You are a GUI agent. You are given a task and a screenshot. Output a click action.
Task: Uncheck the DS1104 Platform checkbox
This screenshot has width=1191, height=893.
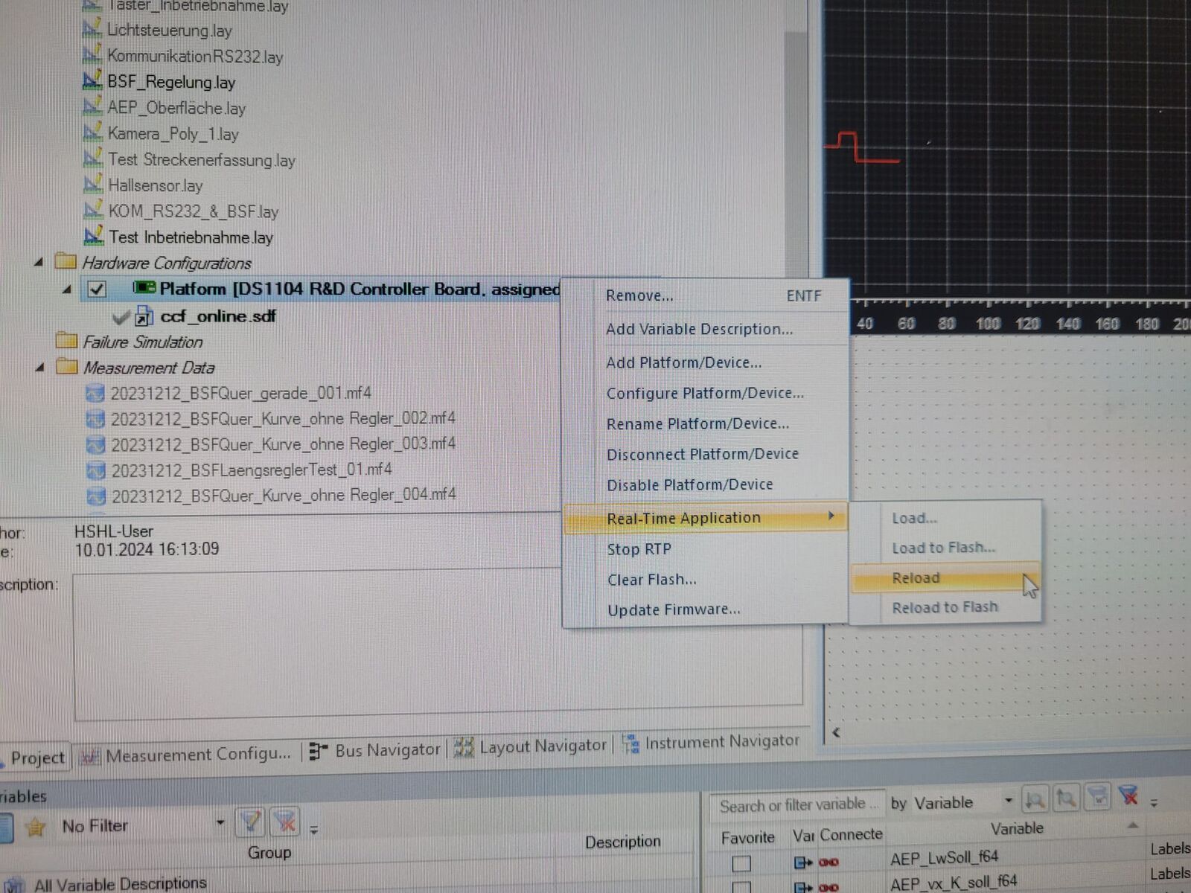coord(97,289)
